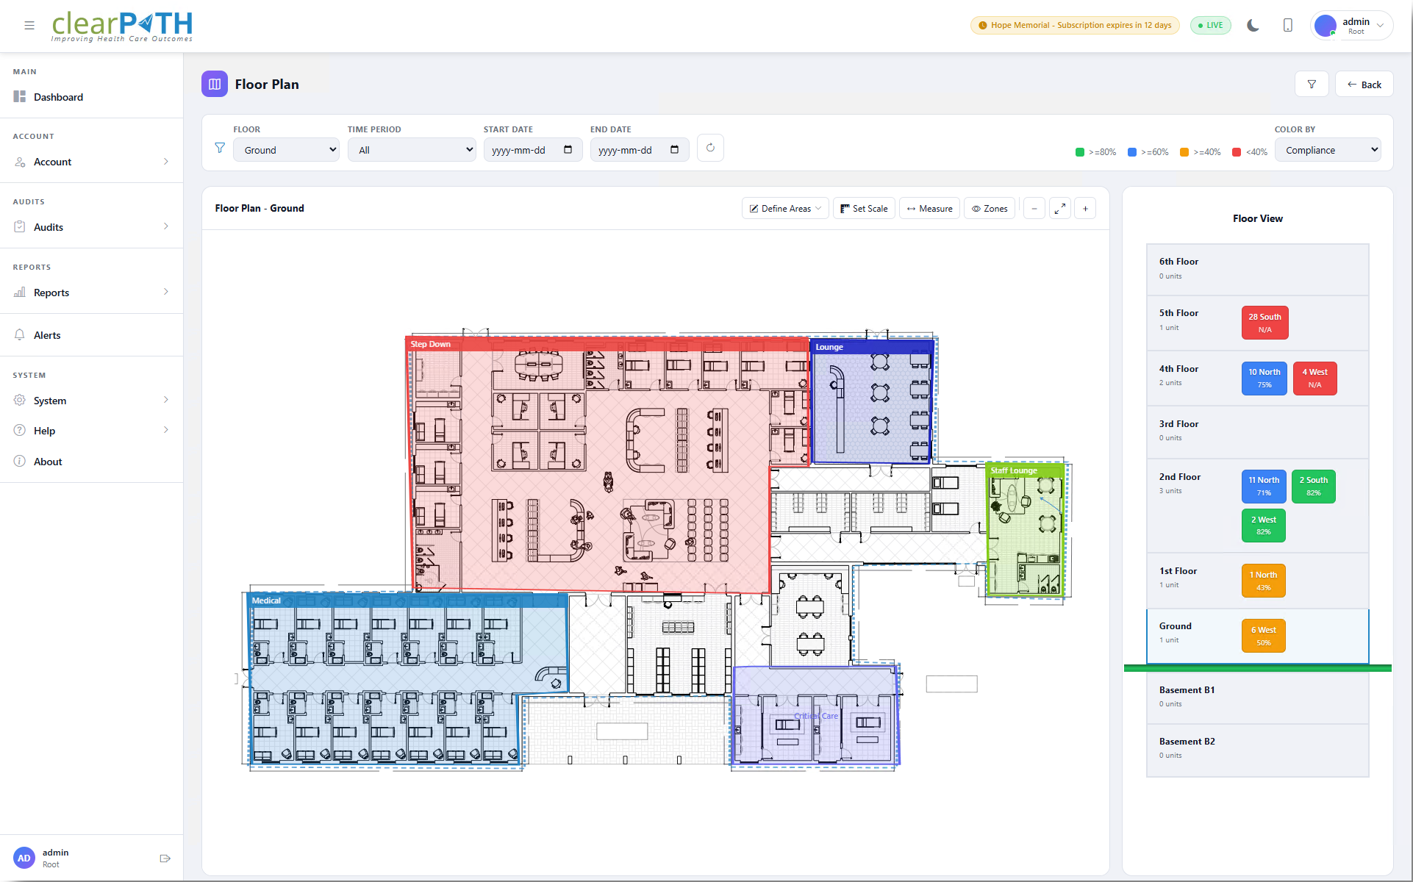Select the Start Date input field

pos(526,149)
